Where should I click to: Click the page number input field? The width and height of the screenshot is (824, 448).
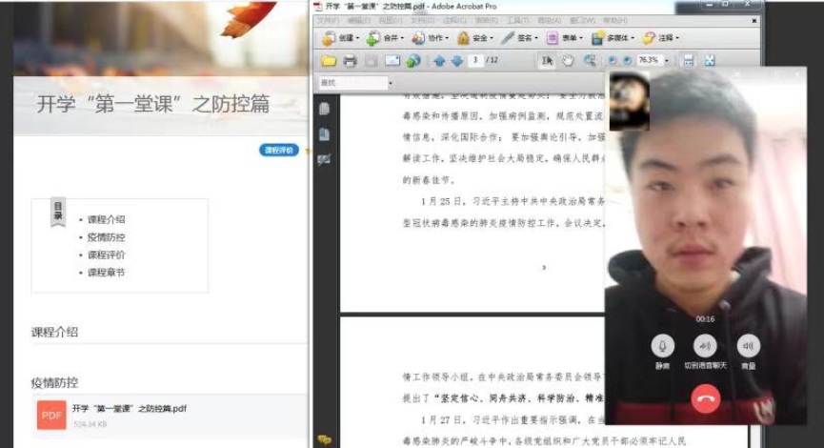pyautogui.click(x=475, y=61)
